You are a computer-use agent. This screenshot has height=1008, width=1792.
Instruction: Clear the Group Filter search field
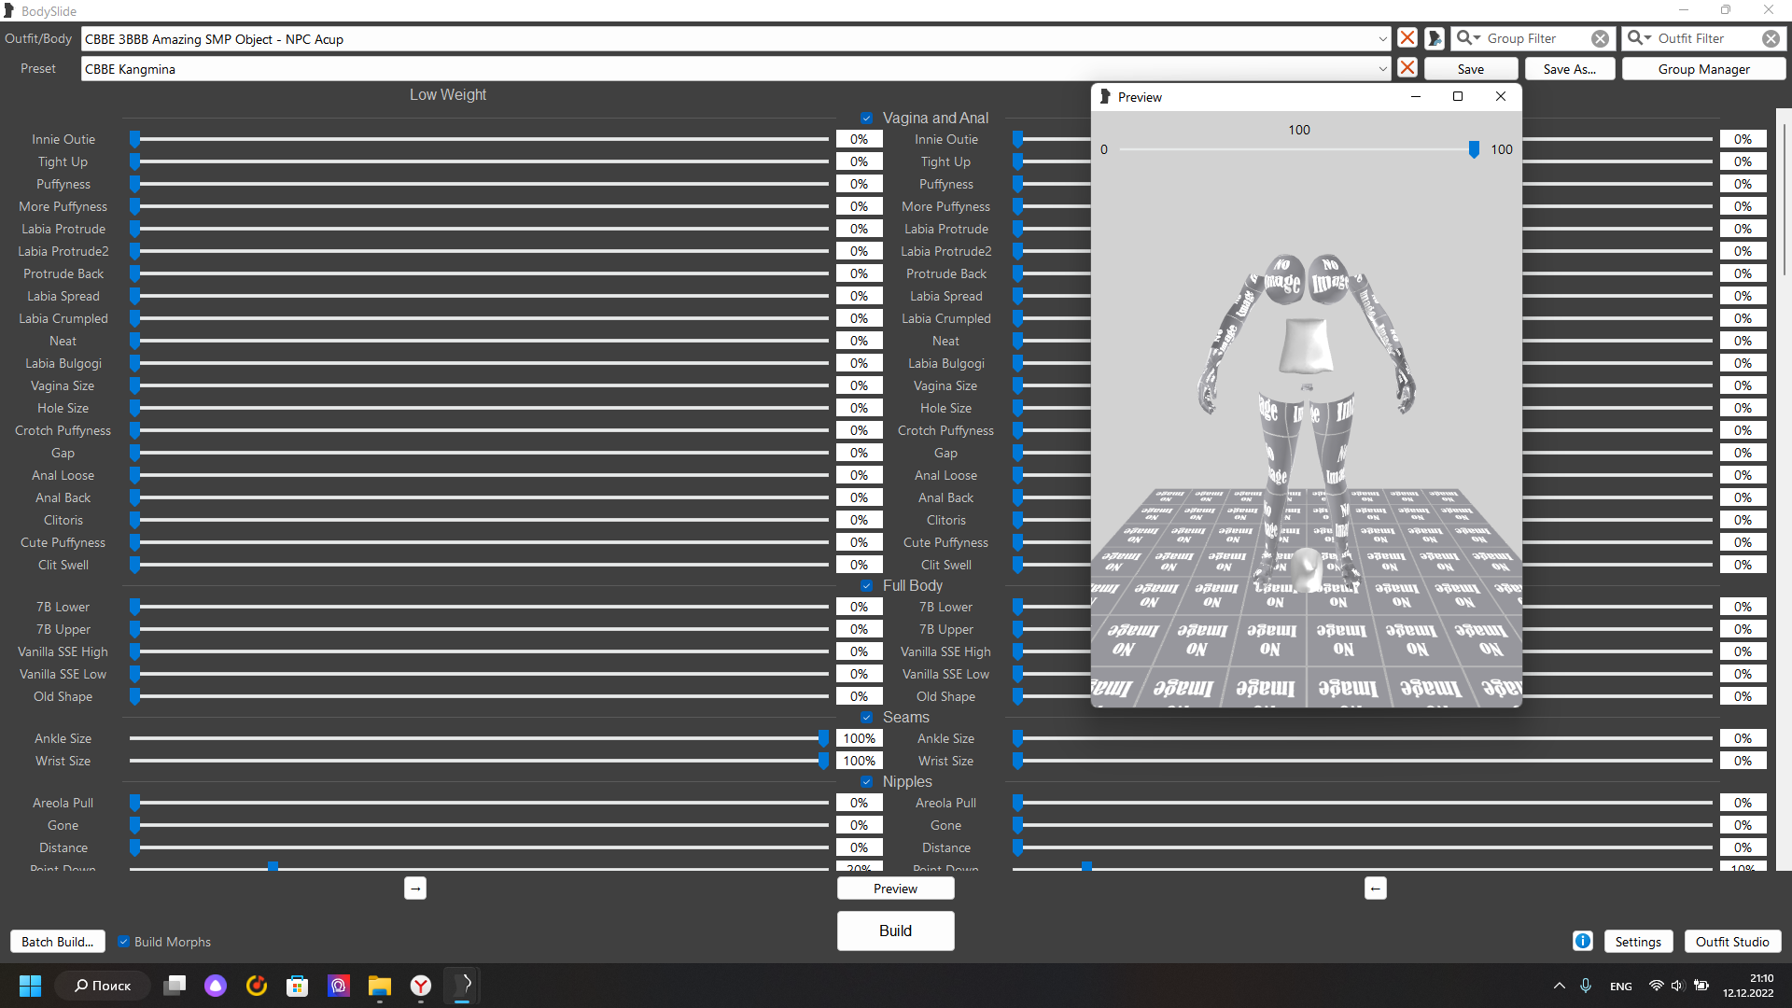[1600, 38]
